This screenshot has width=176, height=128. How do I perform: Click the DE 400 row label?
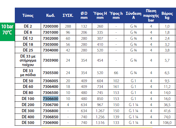[x=28, y=117]
